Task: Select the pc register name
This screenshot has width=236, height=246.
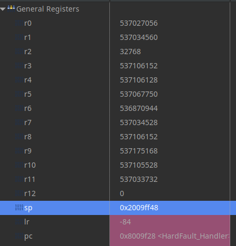Action: tap(28, 237)
